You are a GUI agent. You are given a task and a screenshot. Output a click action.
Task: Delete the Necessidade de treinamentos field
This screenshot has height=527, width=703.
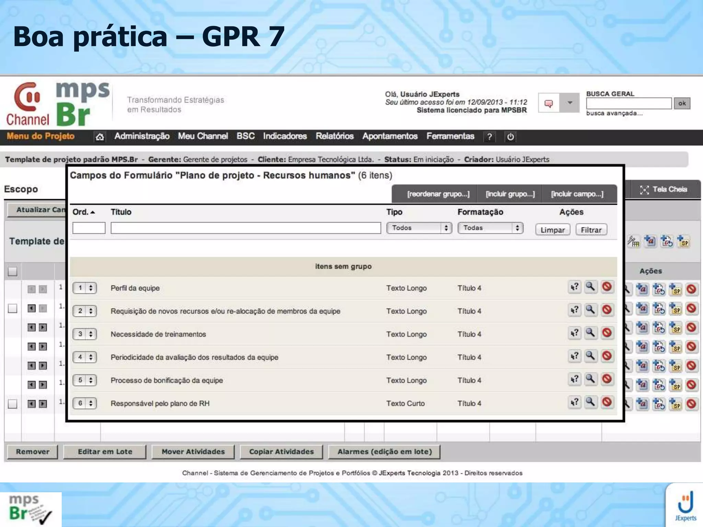(607, 333)
